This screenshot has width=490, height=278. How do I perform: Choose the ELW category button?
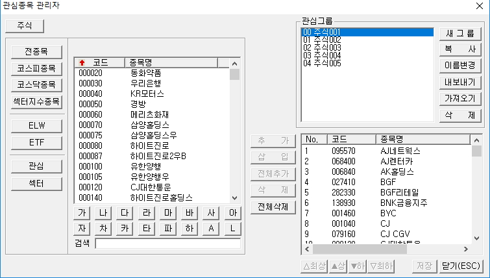click(x=36, y=125)
